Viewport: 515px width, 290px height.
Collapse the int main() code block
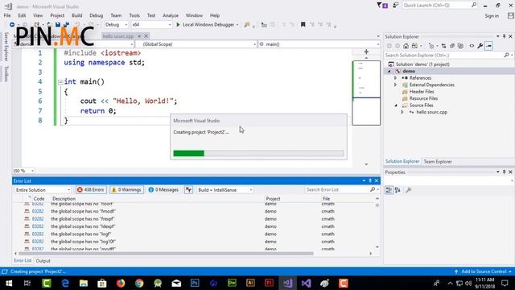click(x=60, y=82)
